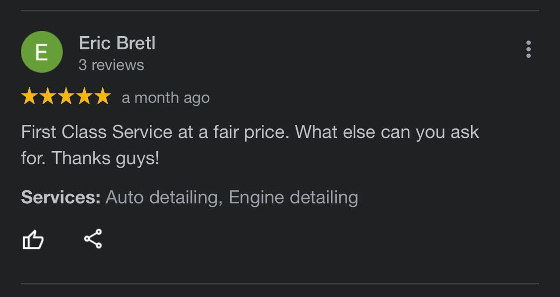
Task: Click the 'Thanks guys!' text
Action: (x=105, y=158)
